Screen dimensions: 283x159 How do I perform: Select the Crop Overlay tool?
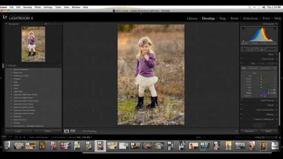coord(245,49)
